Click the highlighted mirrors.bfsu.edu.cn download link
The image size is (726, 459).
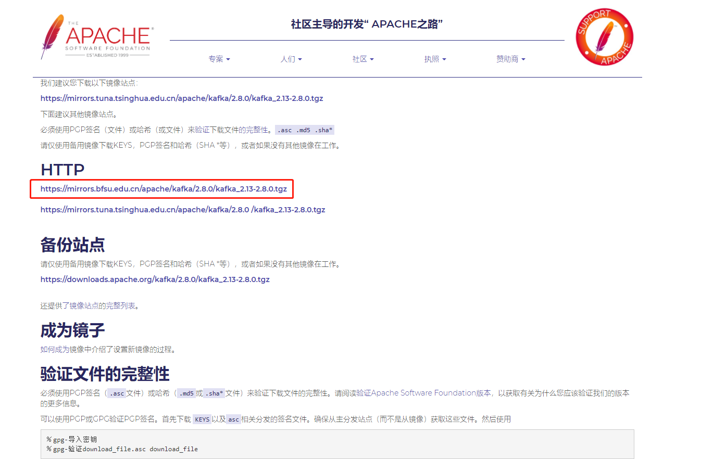coord(163,189)
